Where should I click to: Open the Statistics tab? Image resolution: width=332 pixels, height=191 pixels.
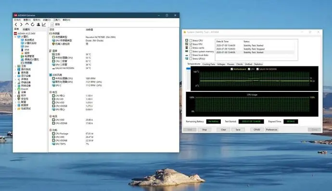click(258, 64)
